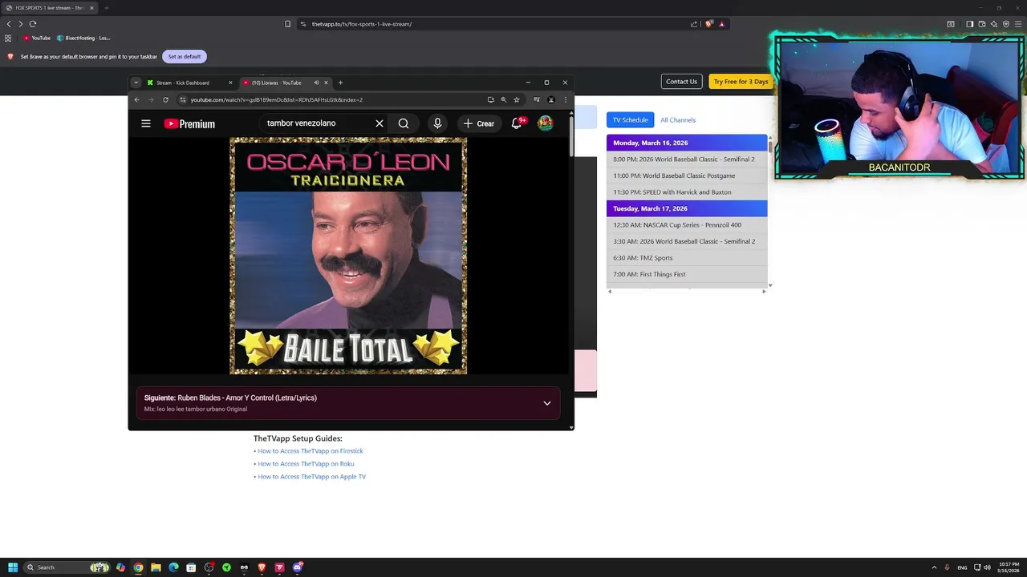The image size is (1027, 577).
Task: Toggle the Brave sidebar panel icon
Action: [x=969, y=24]
